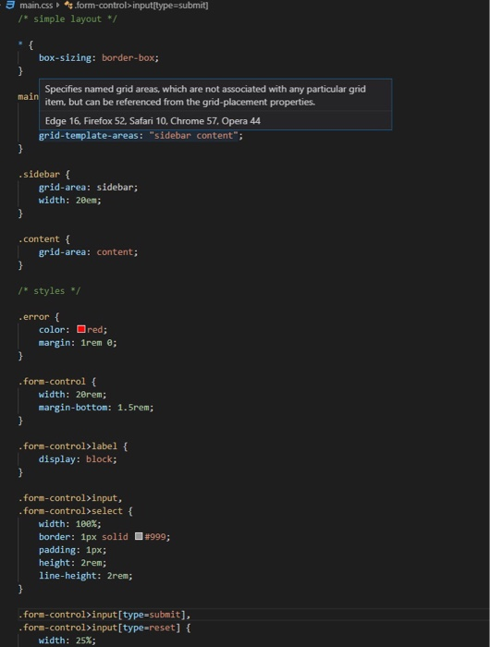Click 'display: block' declaration

[78, 459]
